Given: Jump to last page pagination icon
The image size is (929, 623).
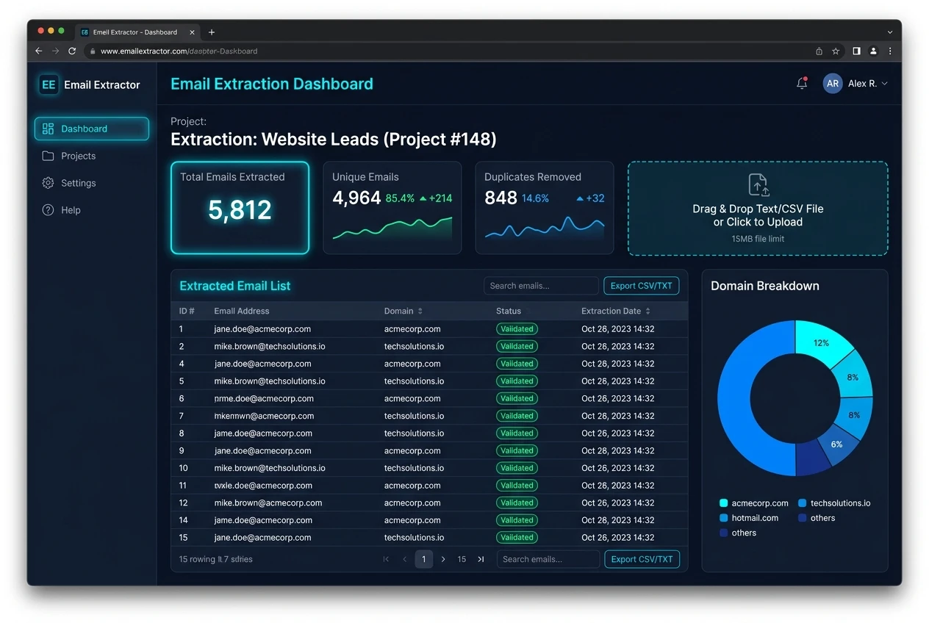Looking at the screenshot, I should tap(481, 559).
